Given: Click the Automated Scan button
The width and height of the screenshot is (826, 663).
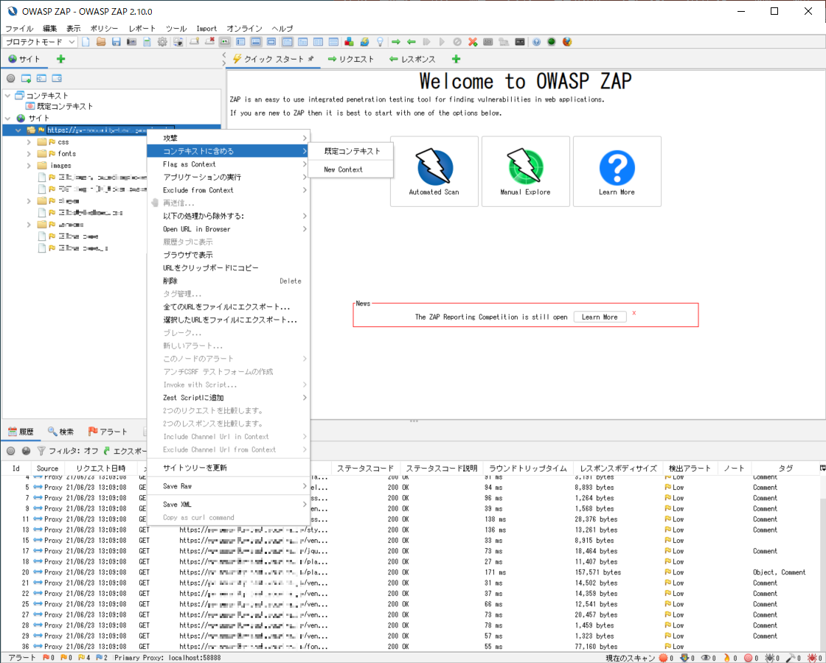Looking at the screenshot, I should (x=434, y=172).
